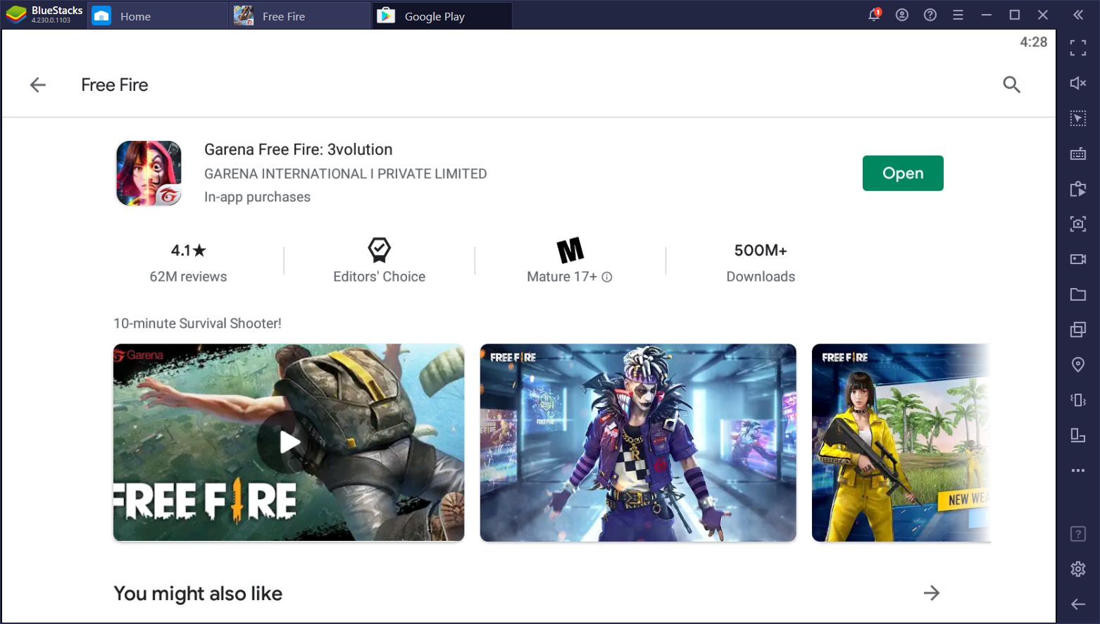The image size is (1100, 624).
Task: Set location with the pin icon
Action: (x=1078, y=364)
